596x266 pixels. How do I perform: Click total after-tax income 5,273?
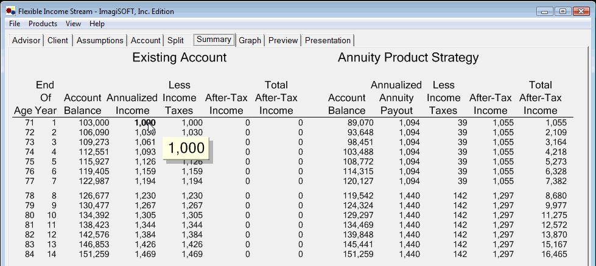tap(556, 161)
